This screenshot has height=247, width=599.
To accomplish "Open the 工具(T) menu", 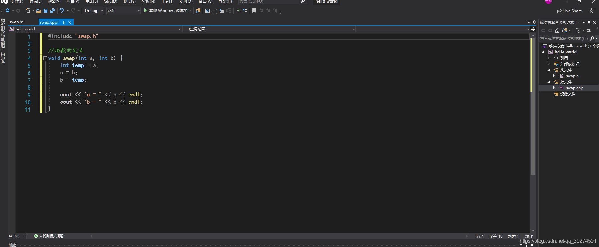I will tap(168, 2).
